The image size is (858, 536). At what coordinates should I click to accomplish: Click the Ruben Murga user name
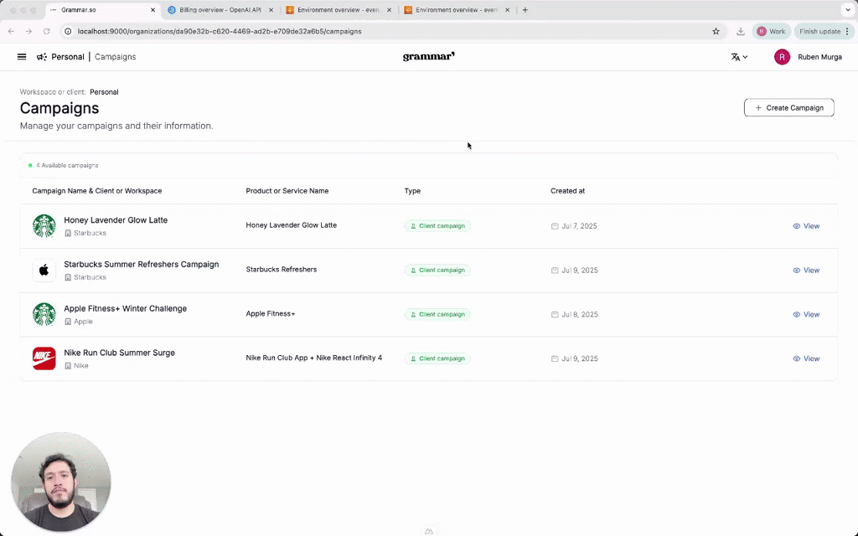point(819,57)
